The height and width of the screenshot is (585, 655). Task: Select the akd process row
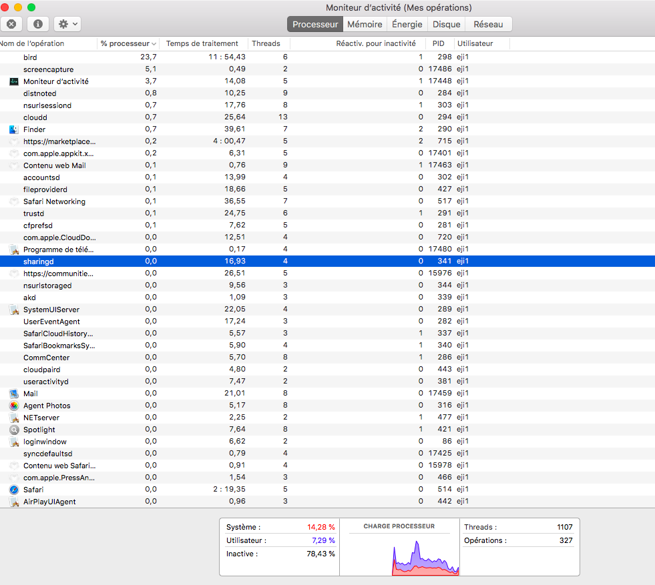pyautogui.click(x=327, y=298)
